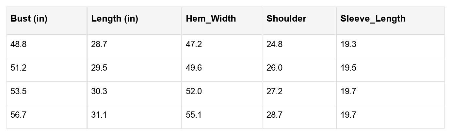Screen dimensions: 451x135
Task: Click the 29.5 length cell
Action: coord(99,68)
